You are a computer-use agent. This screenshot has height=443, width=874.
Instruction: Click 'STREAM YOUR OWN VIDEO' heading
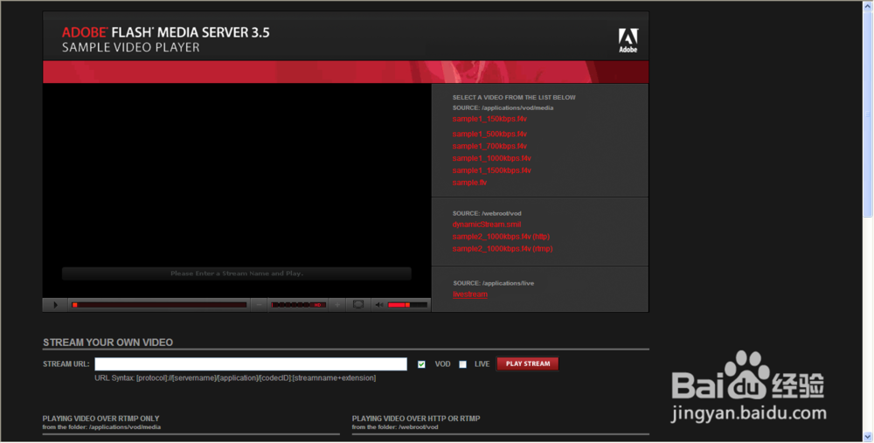tap(108, 343)
